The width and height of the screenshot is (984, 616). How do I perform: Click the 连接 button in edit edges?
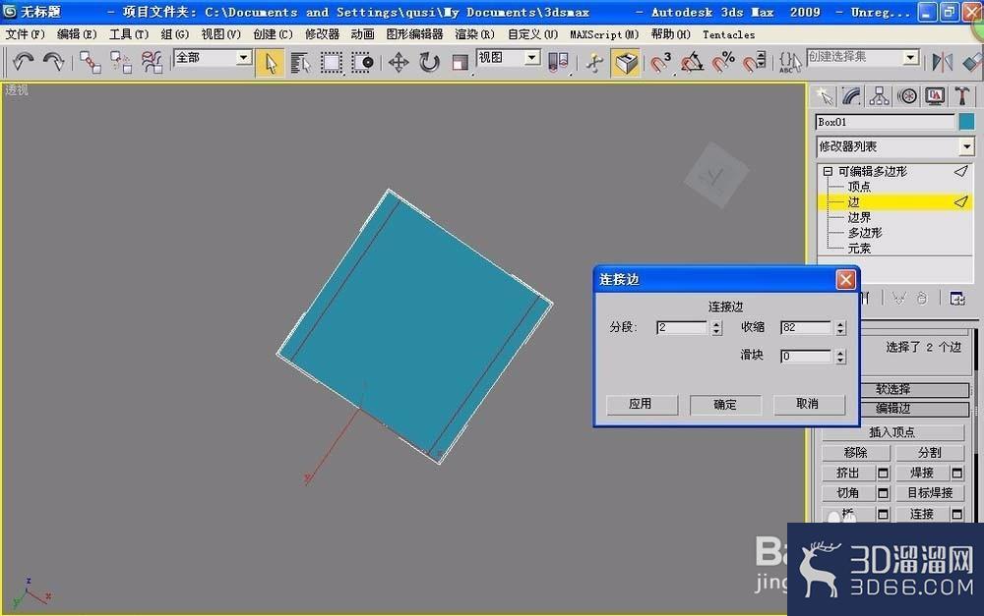[x=922, y=514]
